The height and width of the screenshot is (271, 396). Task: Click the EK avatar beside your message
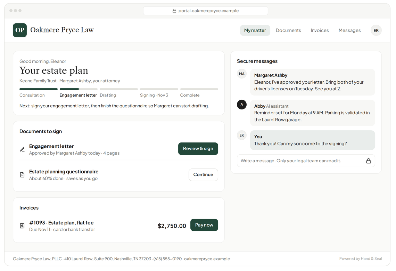[x=242, y=135]
